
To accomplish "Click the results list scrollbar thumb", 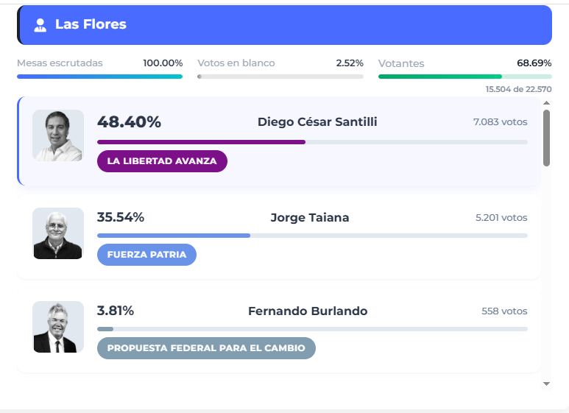I will pos(546,138).
